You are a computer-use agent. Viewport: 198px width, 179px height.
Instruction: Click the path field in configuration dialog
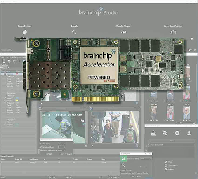coord(135,173)
